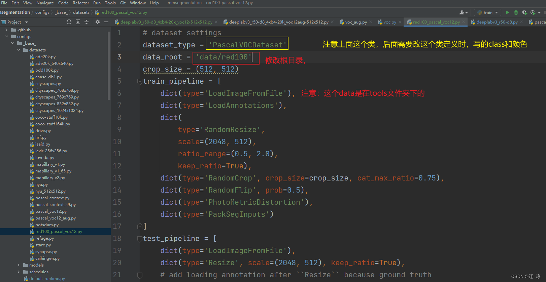The width and height of the screenshot is (546, 282).
Task: Open nyu_512x512.py in the project tree
Action: [x=50, y=191]
